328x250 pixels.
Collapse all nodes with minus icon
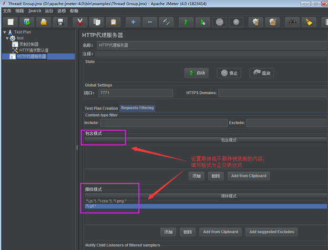[150, 22]
